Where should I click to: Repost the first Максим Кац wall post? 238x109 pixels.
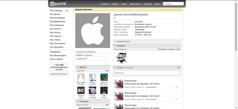(x=172, y=87)
